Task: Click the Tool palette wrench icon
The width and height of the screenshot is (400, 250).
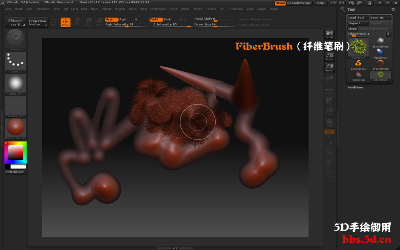Action: click(343, 9)
